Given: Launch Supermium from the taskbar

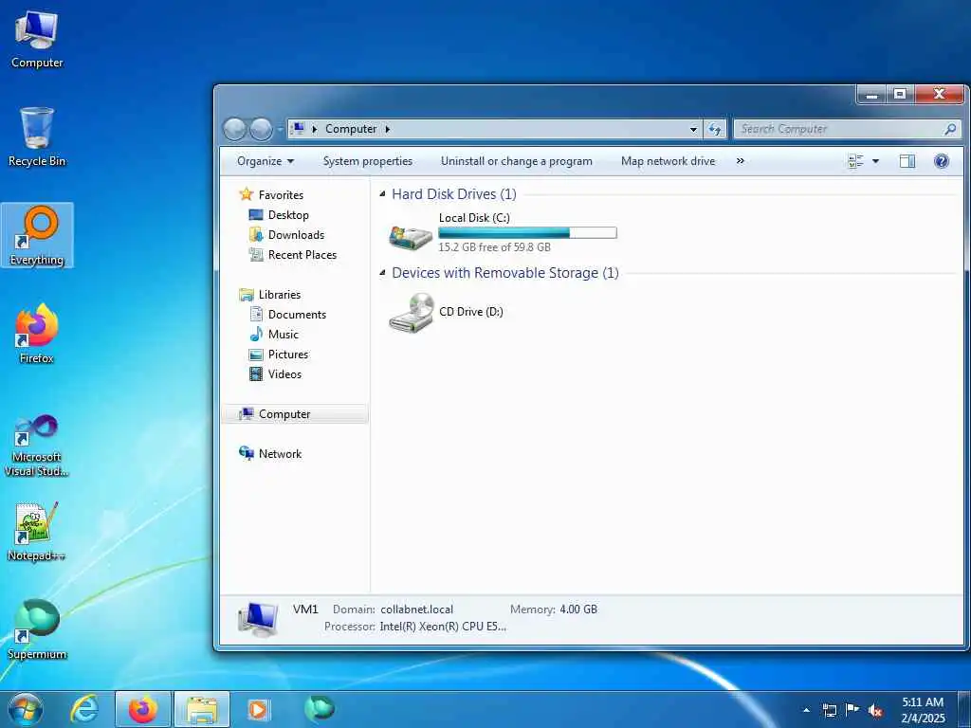Looking at the screenshot, I should point(320,709).
